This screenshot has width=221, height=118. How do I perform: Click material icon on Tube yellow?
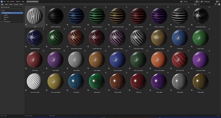click(x=192, y=90)
